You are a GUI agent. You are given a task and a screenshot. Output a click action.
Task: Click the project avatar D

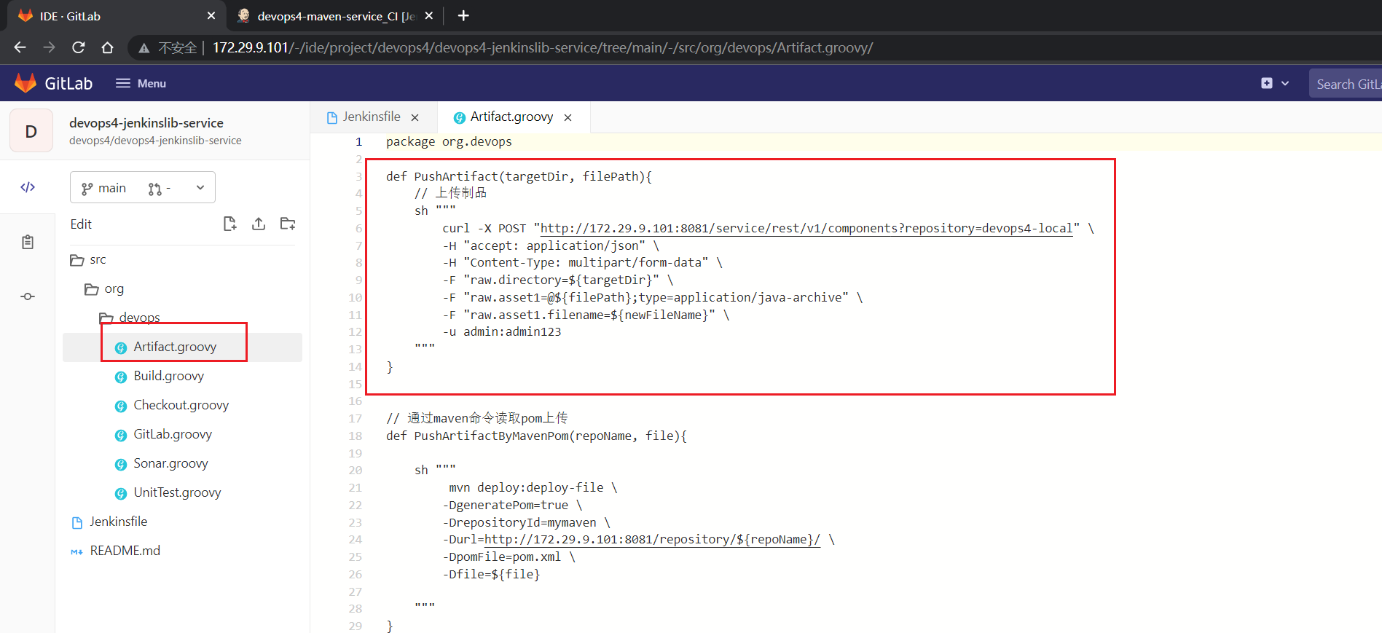pos(31,131)
